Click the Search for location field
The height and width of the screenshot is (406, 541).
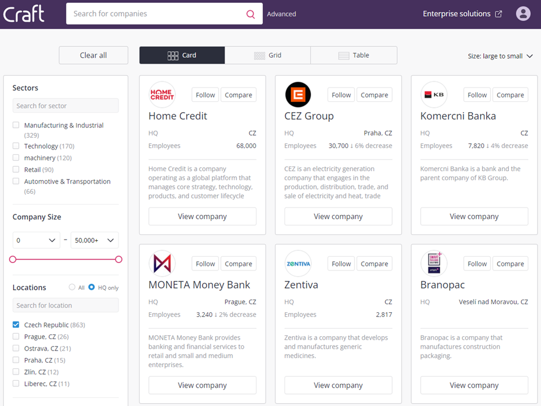click(x=66, y=305)
